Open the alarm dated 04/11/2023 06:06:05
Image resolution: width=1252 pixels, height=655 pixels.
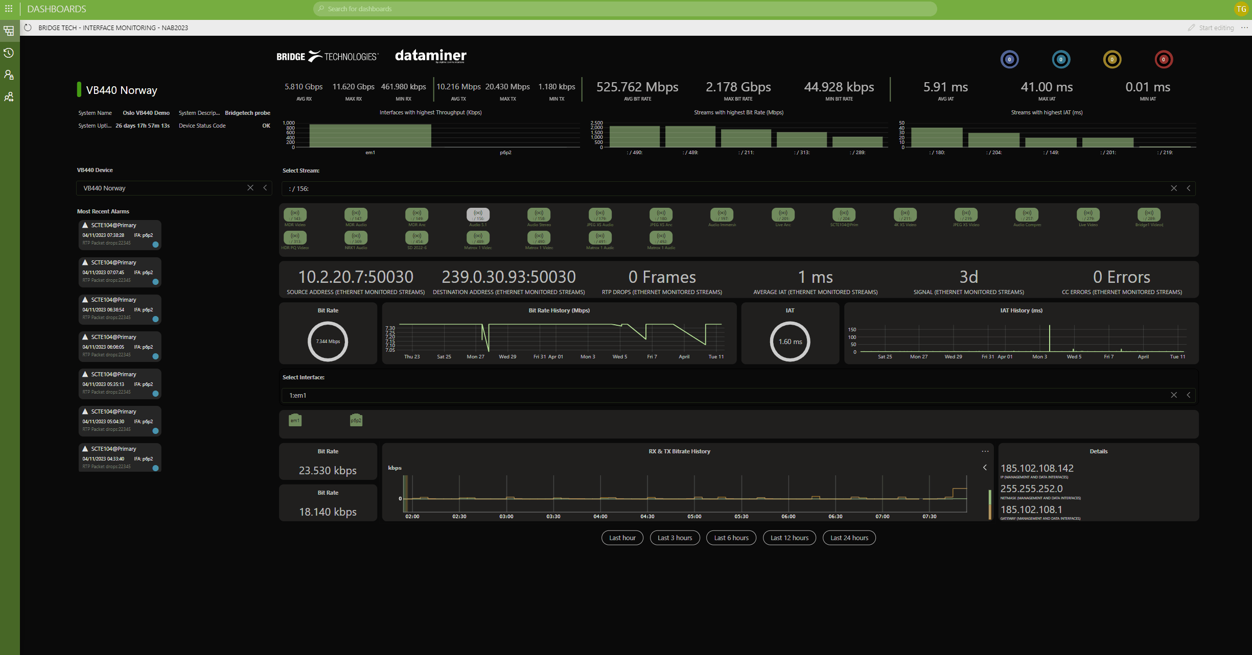120,346
